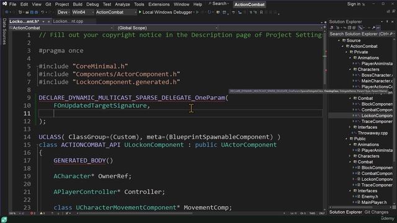This screenshot has width=397, height=223.
Task: Click the Save All toolbar icon
Action: [36, 12]
